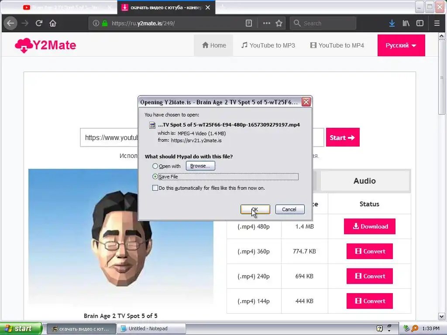Click the Status column header
The height and width of the screenshot is (335, 447).
click(x=369, y=204)
